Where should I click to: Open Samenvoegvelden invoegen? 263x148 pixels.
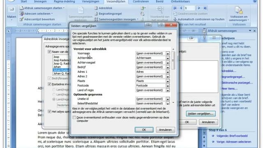(116, 19)
